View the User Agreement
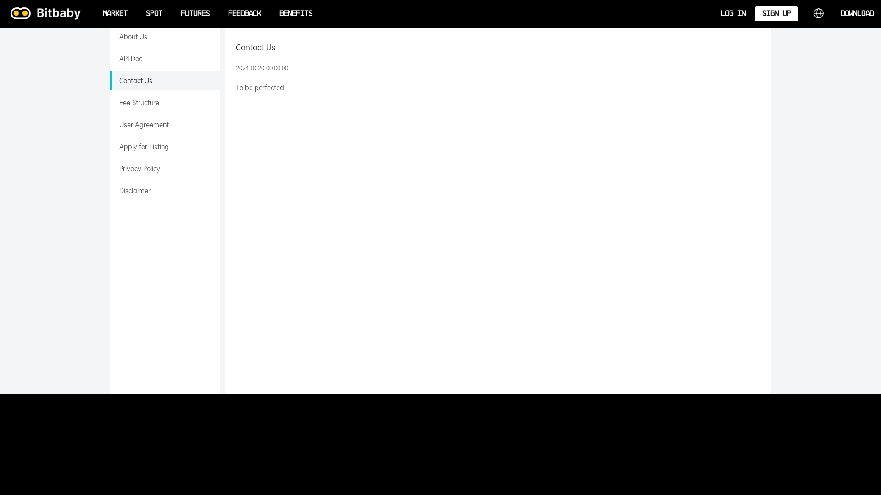This screenshot has height=495, width=881. point(165,125)
